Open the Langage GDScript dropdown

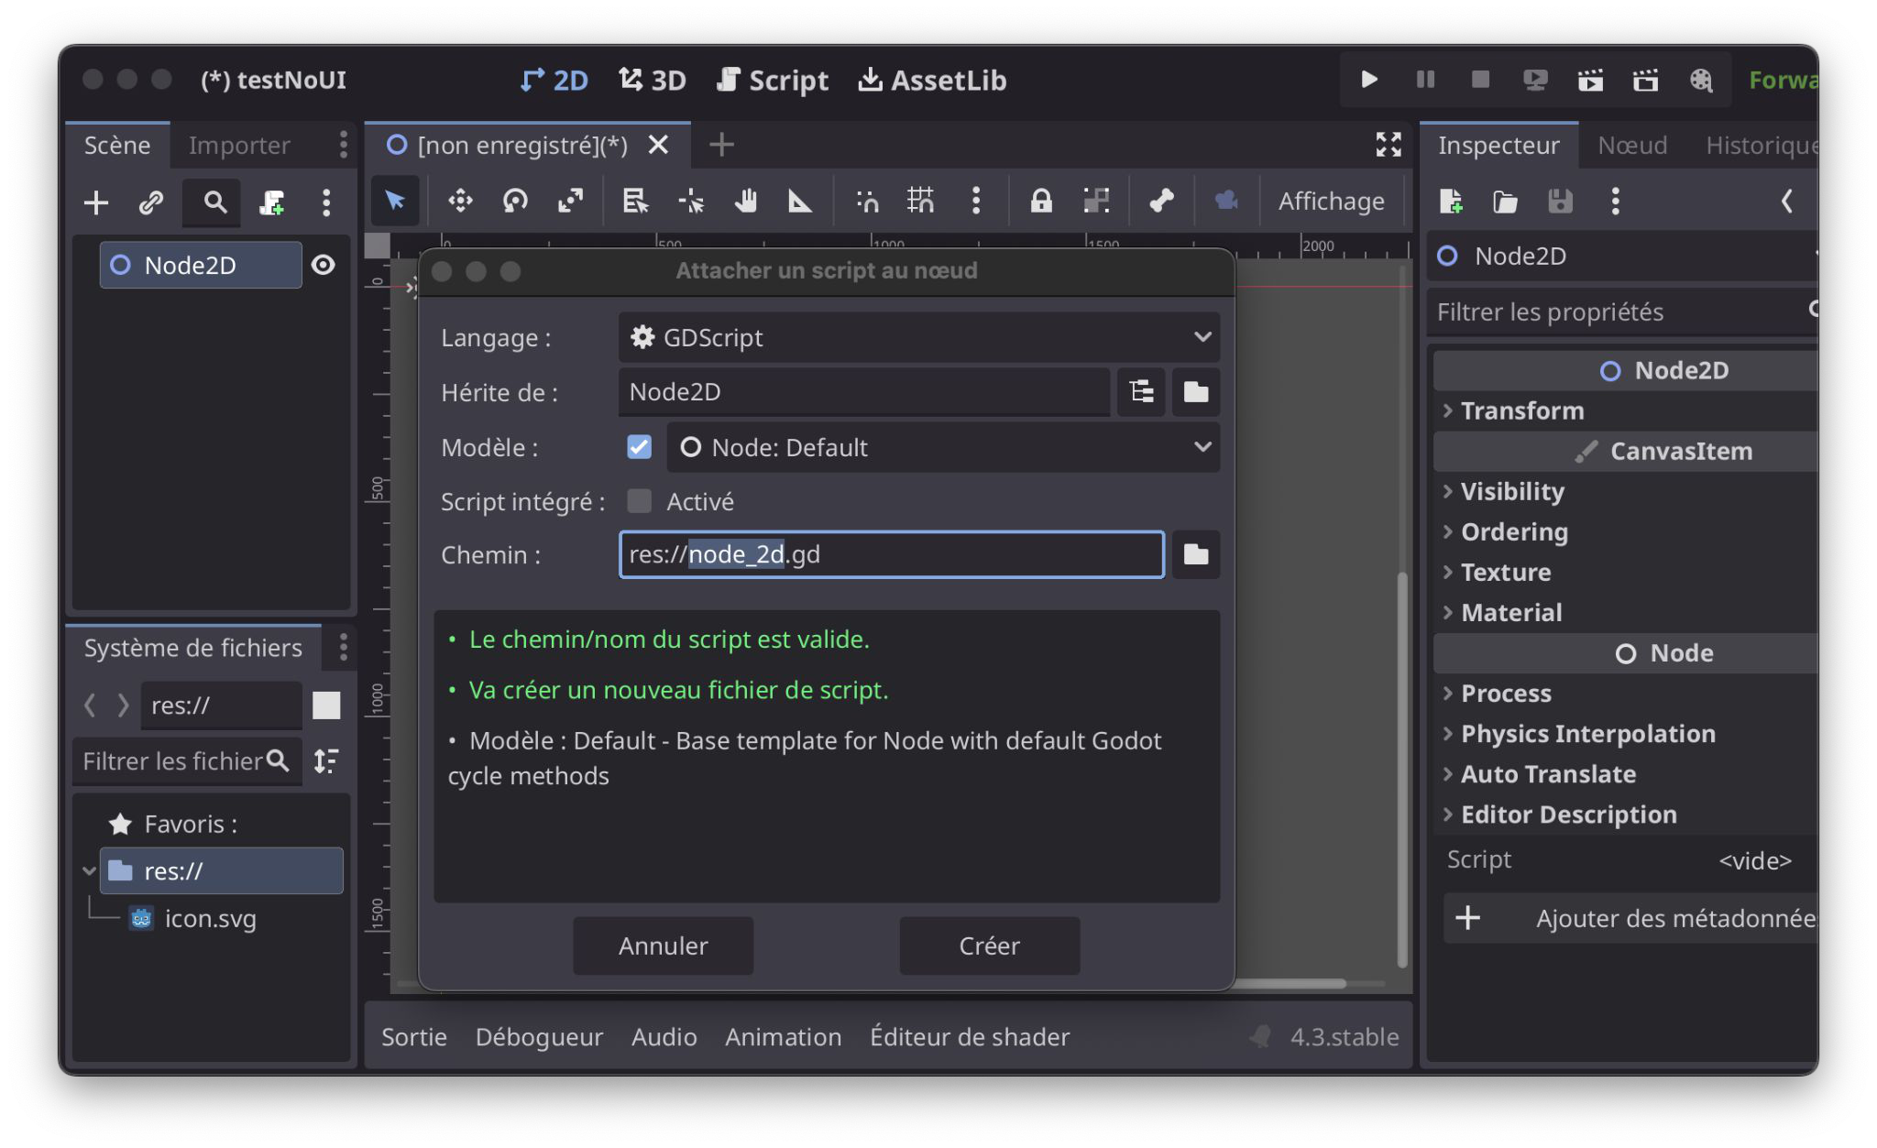tap(919, 337)
